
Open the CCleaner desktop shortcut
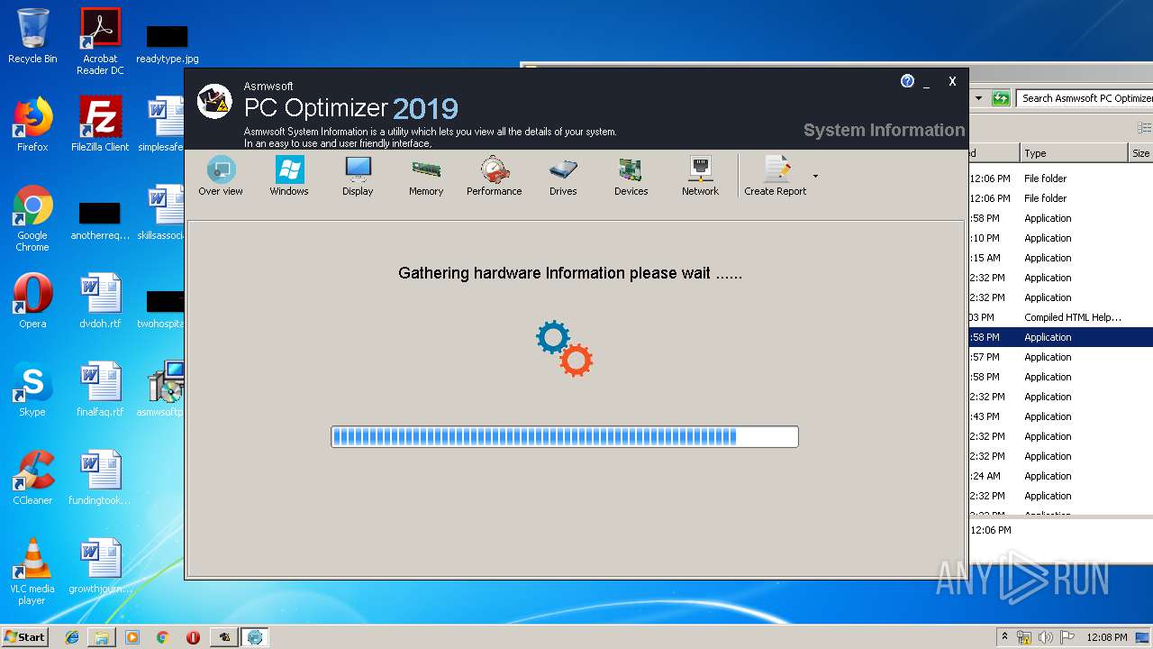coord(32,478)
